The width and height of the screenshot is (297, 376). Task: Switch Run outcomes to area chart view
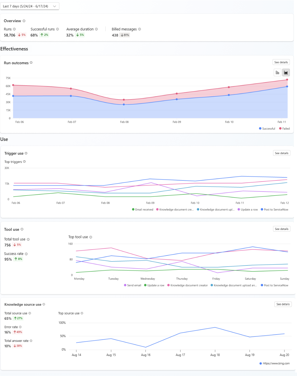click(x=286, y=73)
